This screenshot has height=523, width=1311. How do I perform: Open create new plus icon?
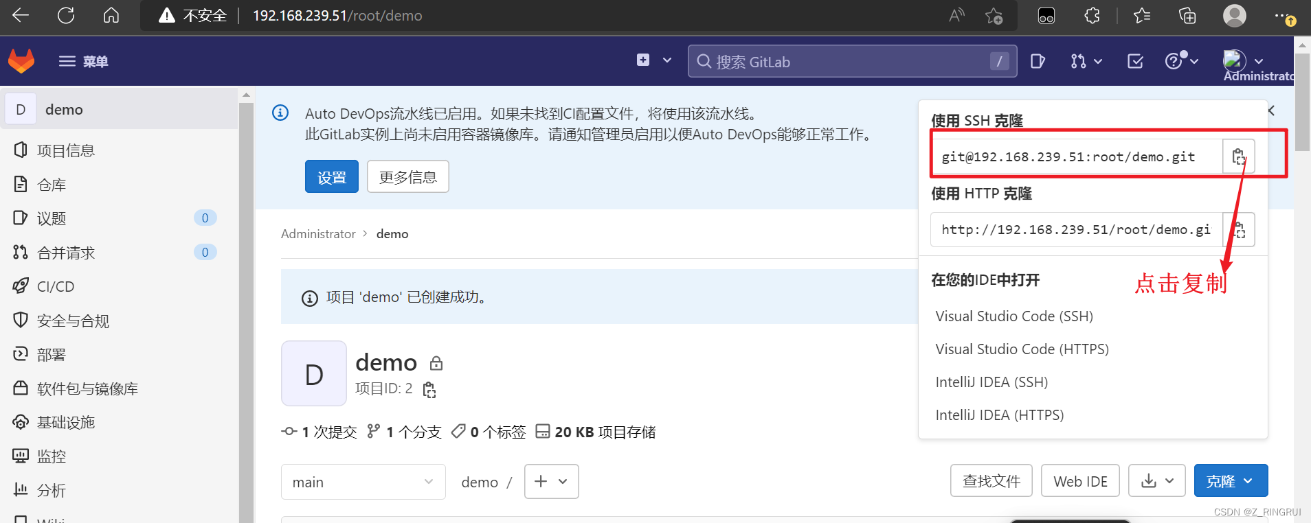point(643,60)
